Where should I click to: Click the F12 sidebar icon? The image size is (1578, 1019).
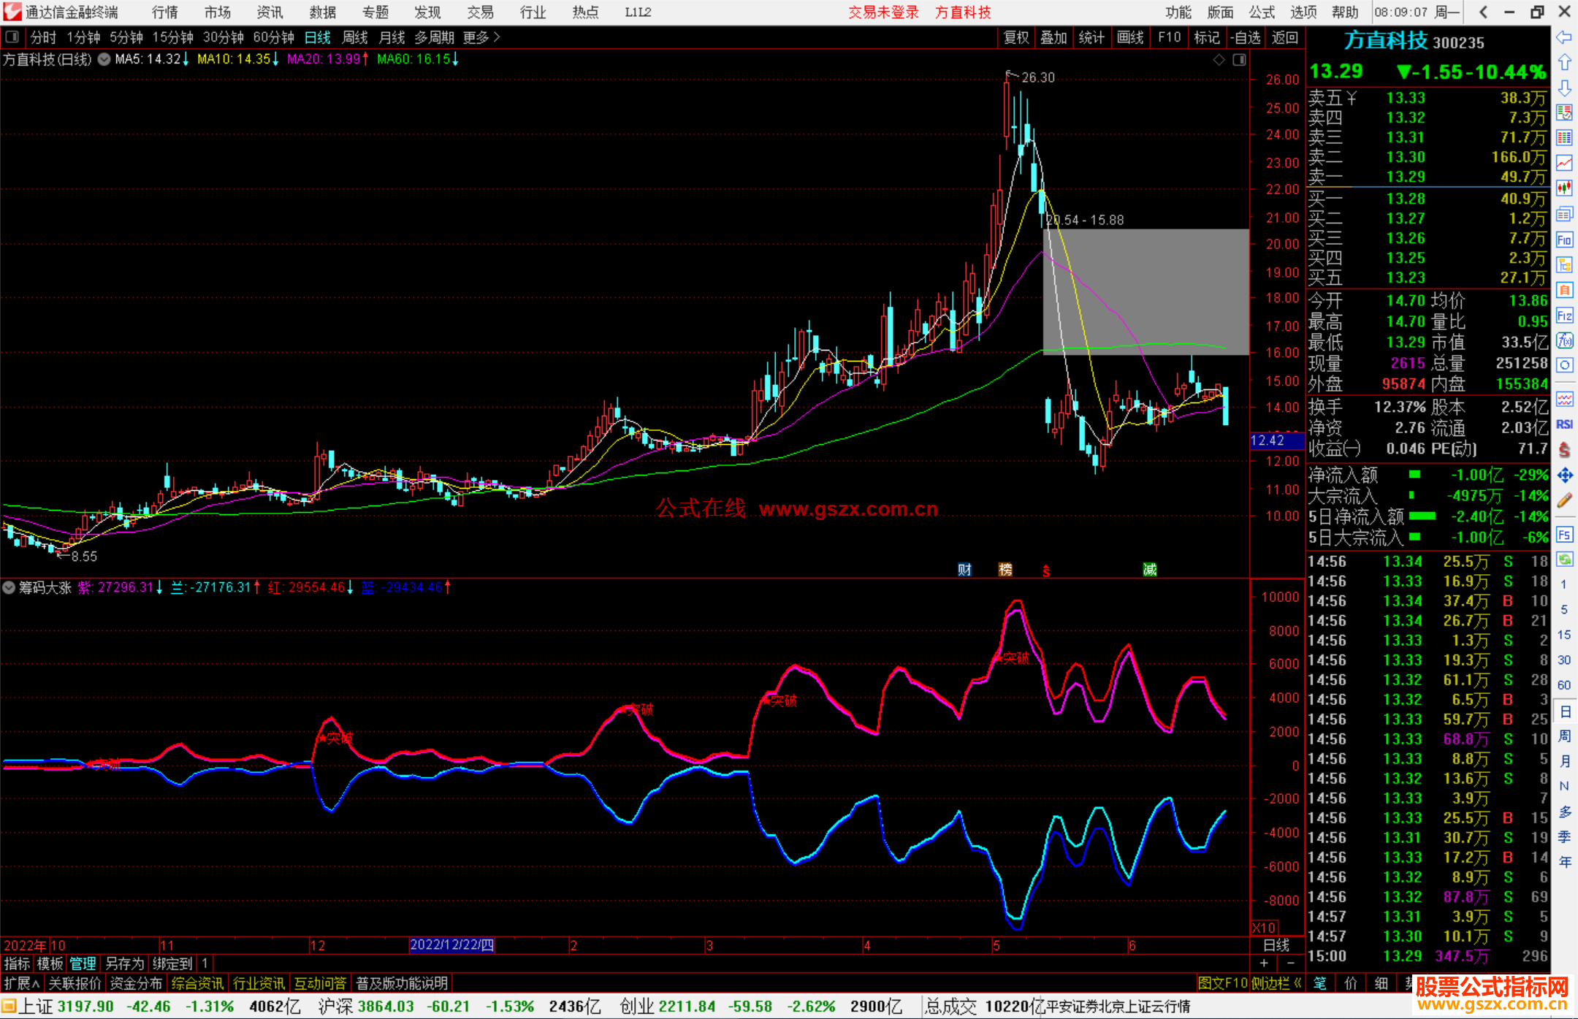pyautogui.click(x=1564, y=316)
